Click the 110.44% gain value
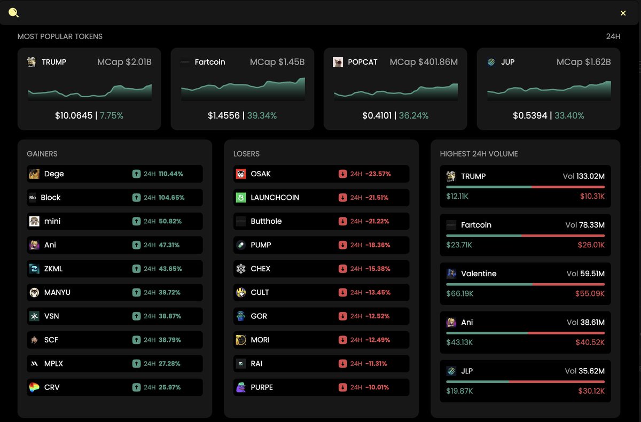This screenshot has height=422, width=641. [x=171, y=174]
